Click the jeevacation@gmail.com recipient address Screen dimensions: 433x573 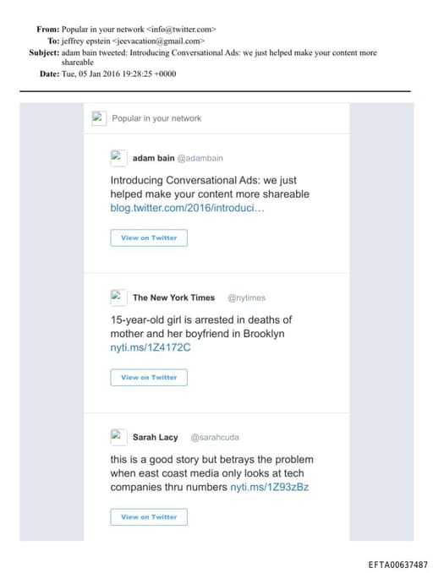159,41
